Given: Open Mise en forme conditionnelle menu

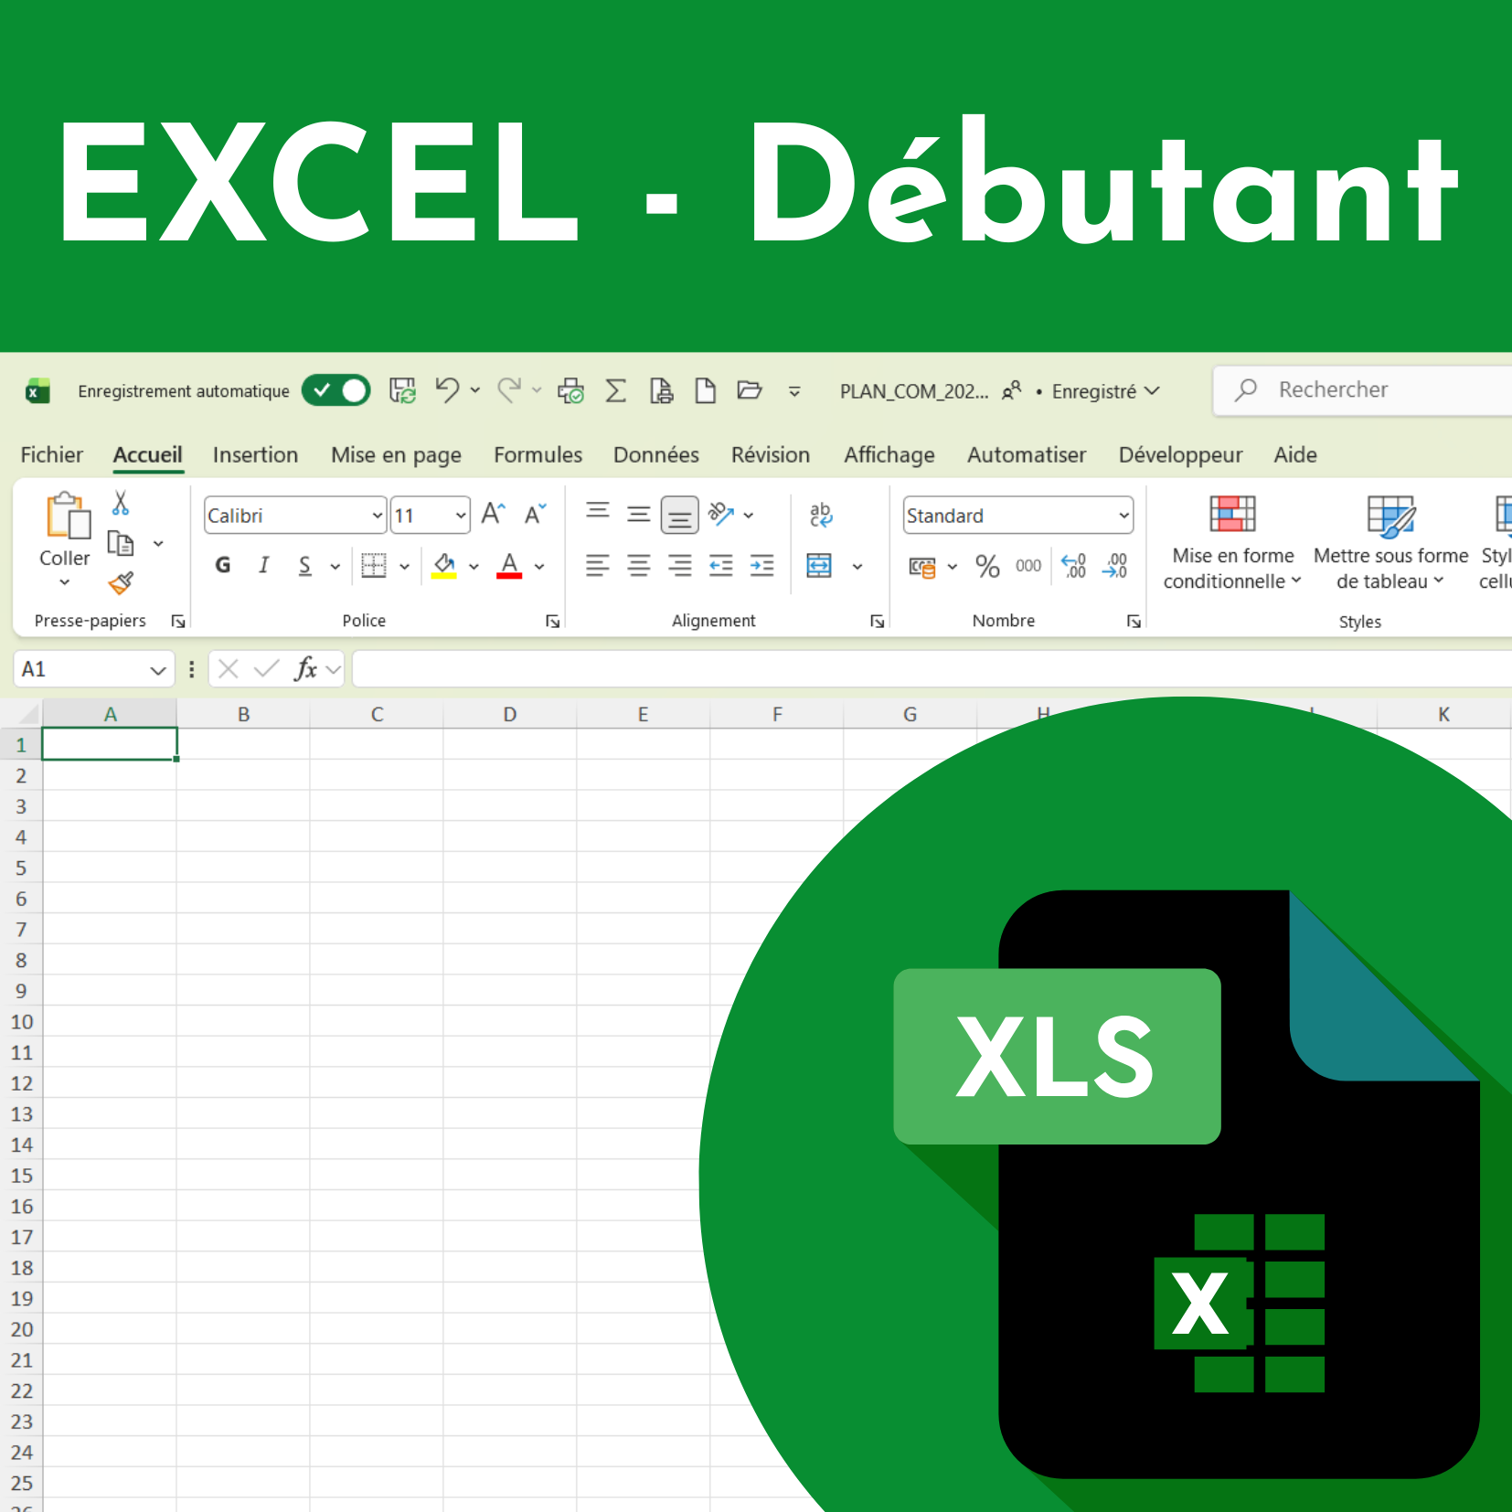Looking at the screenshot, I should [1232, 543].
